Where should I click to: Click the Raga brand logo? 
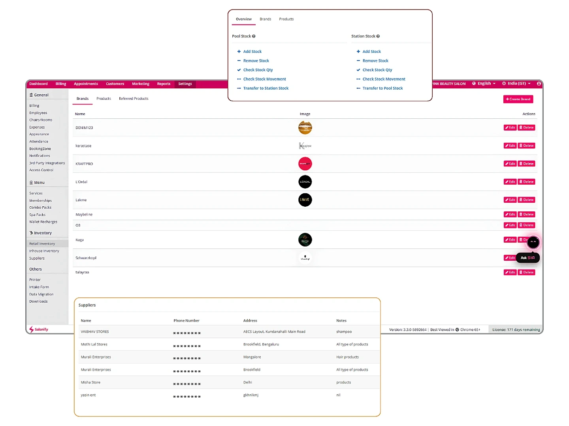pyautogui.click(x=305, y=240)
